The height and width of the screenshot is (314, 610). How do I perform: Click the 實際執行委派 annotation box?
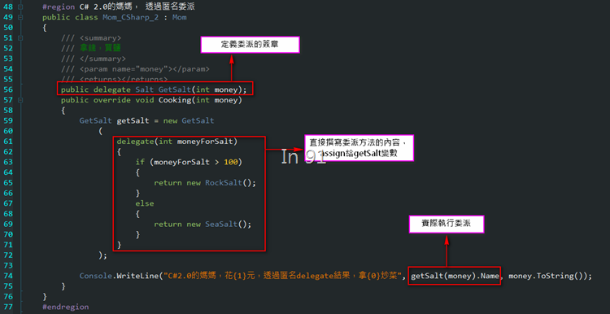tap(447, 225)
